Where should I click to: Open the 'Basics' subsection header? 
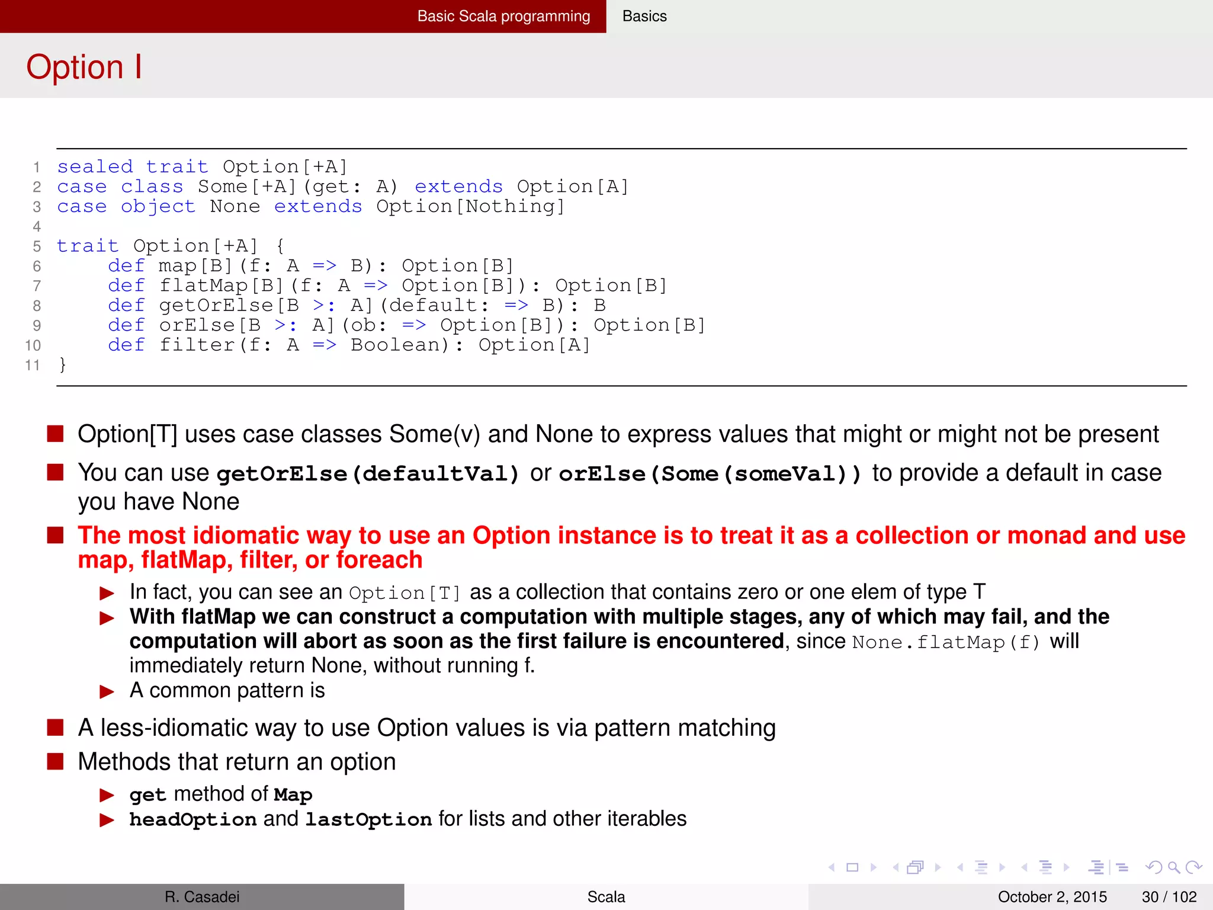click(x=644, y=16)
